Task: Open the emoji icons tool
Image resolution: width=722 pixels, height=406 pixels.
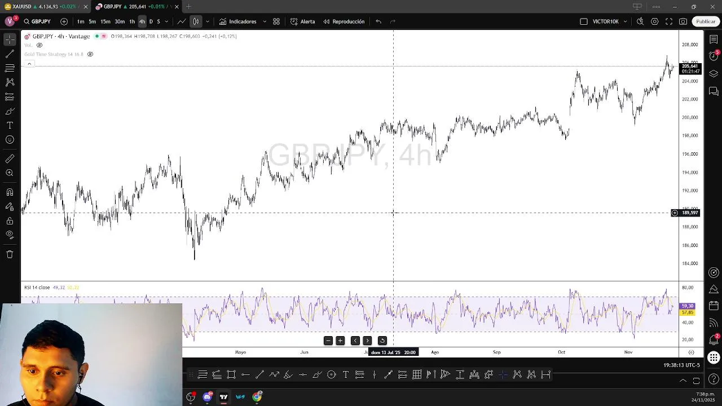Action: [x=10, y=140]
